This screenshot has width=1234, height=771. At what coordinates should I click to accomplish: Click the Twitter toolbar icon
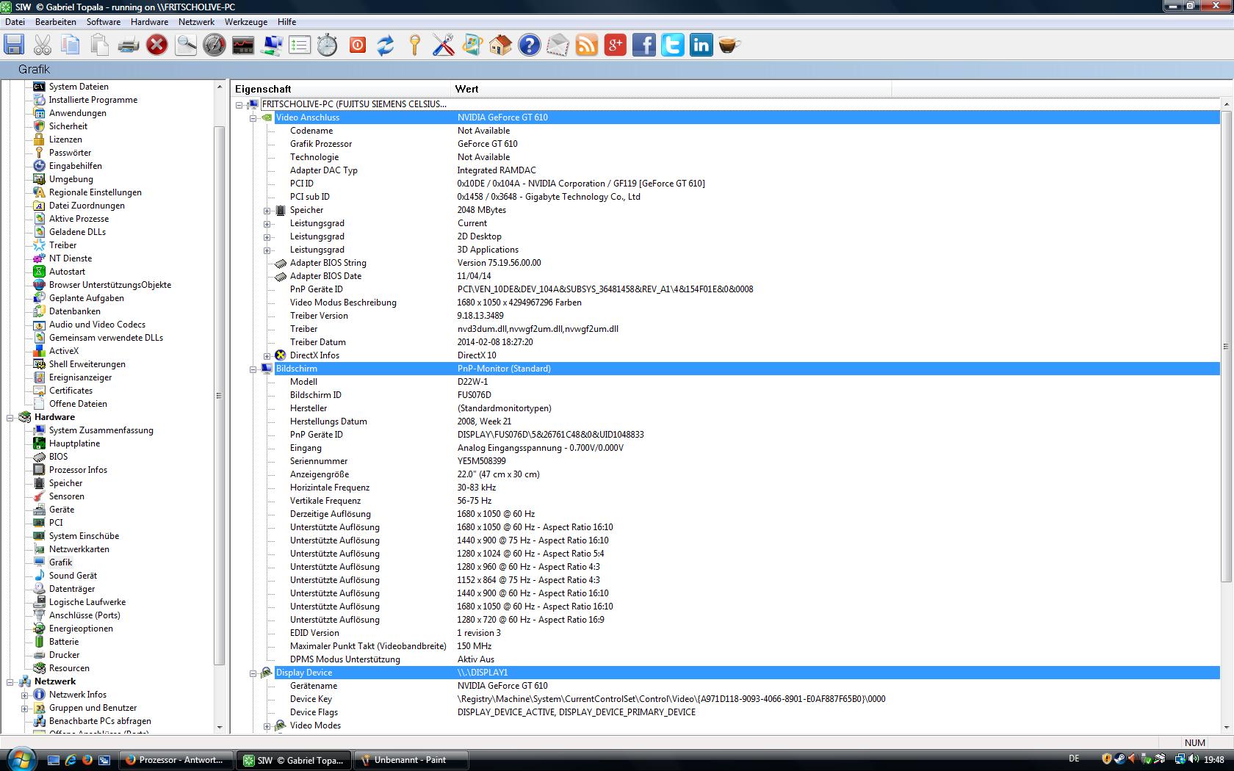tap(673, 45)
